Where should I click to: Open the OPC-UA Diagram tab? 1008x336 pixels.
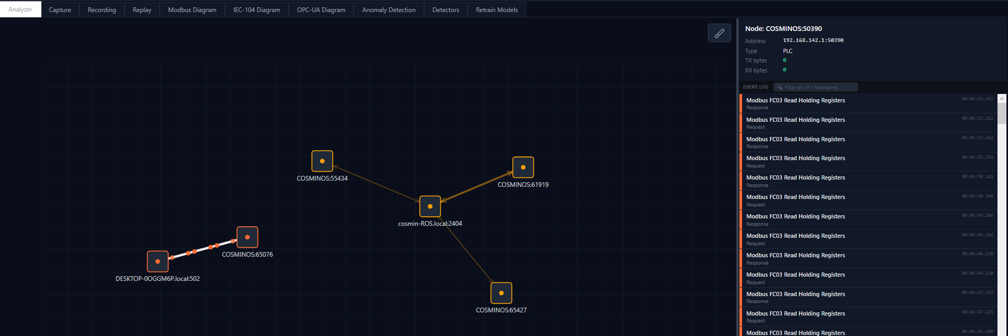[321, 9]
